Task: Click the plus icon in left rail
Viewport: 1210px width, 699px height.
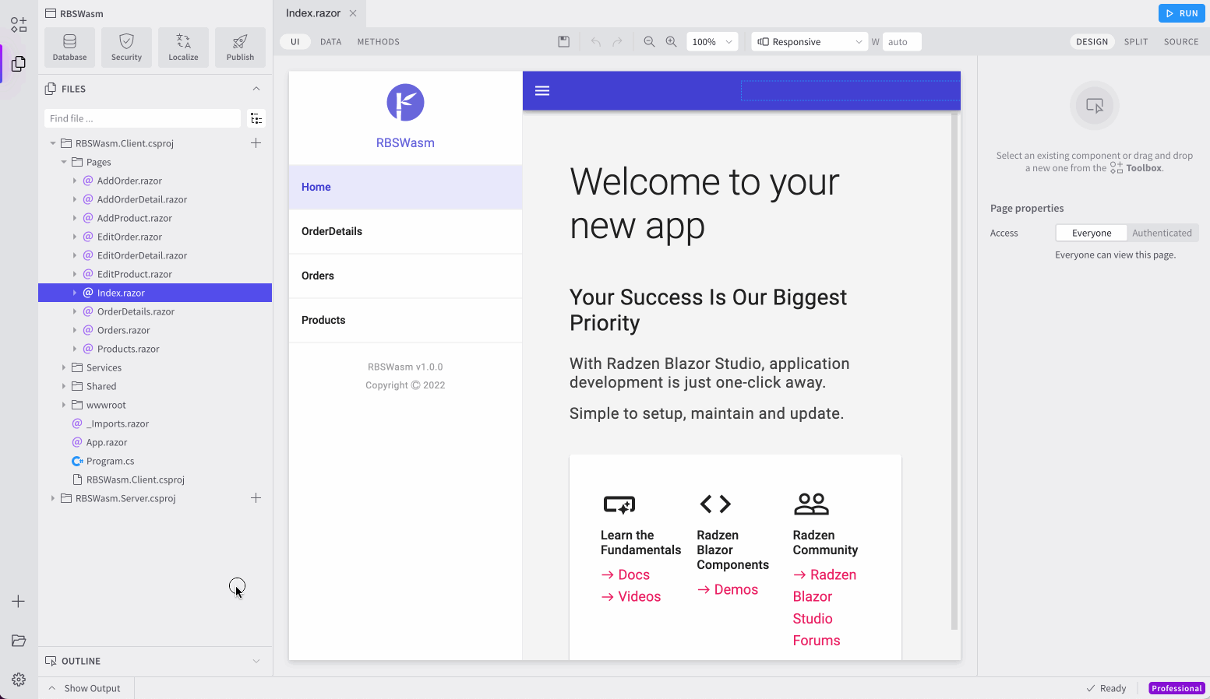Action: 19,602
